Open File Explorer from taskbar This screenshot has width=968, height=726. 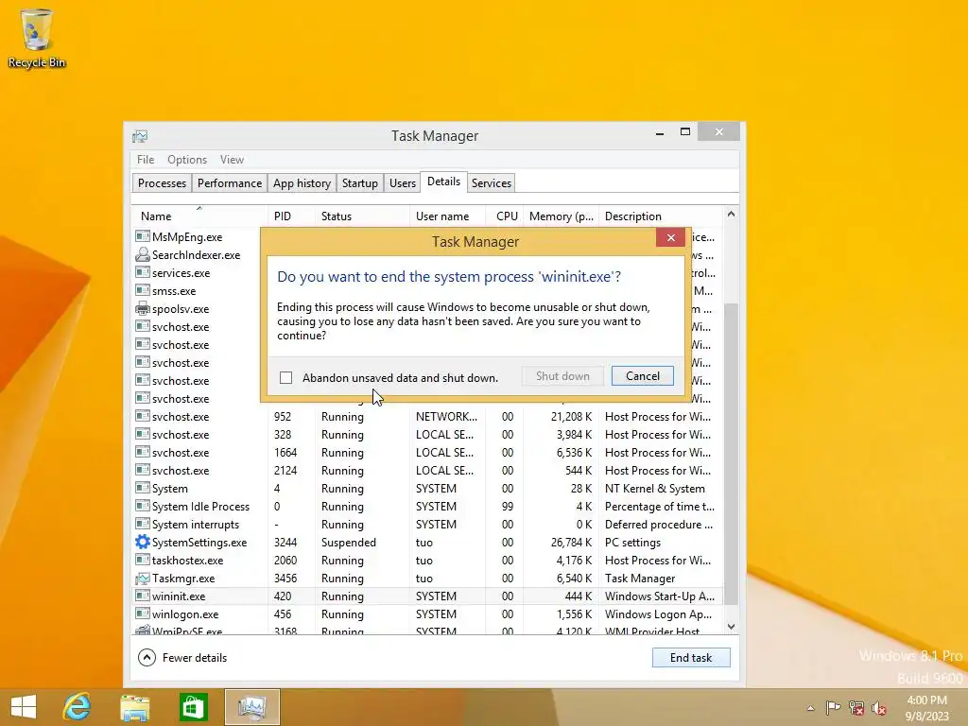[x=134, y=707]
